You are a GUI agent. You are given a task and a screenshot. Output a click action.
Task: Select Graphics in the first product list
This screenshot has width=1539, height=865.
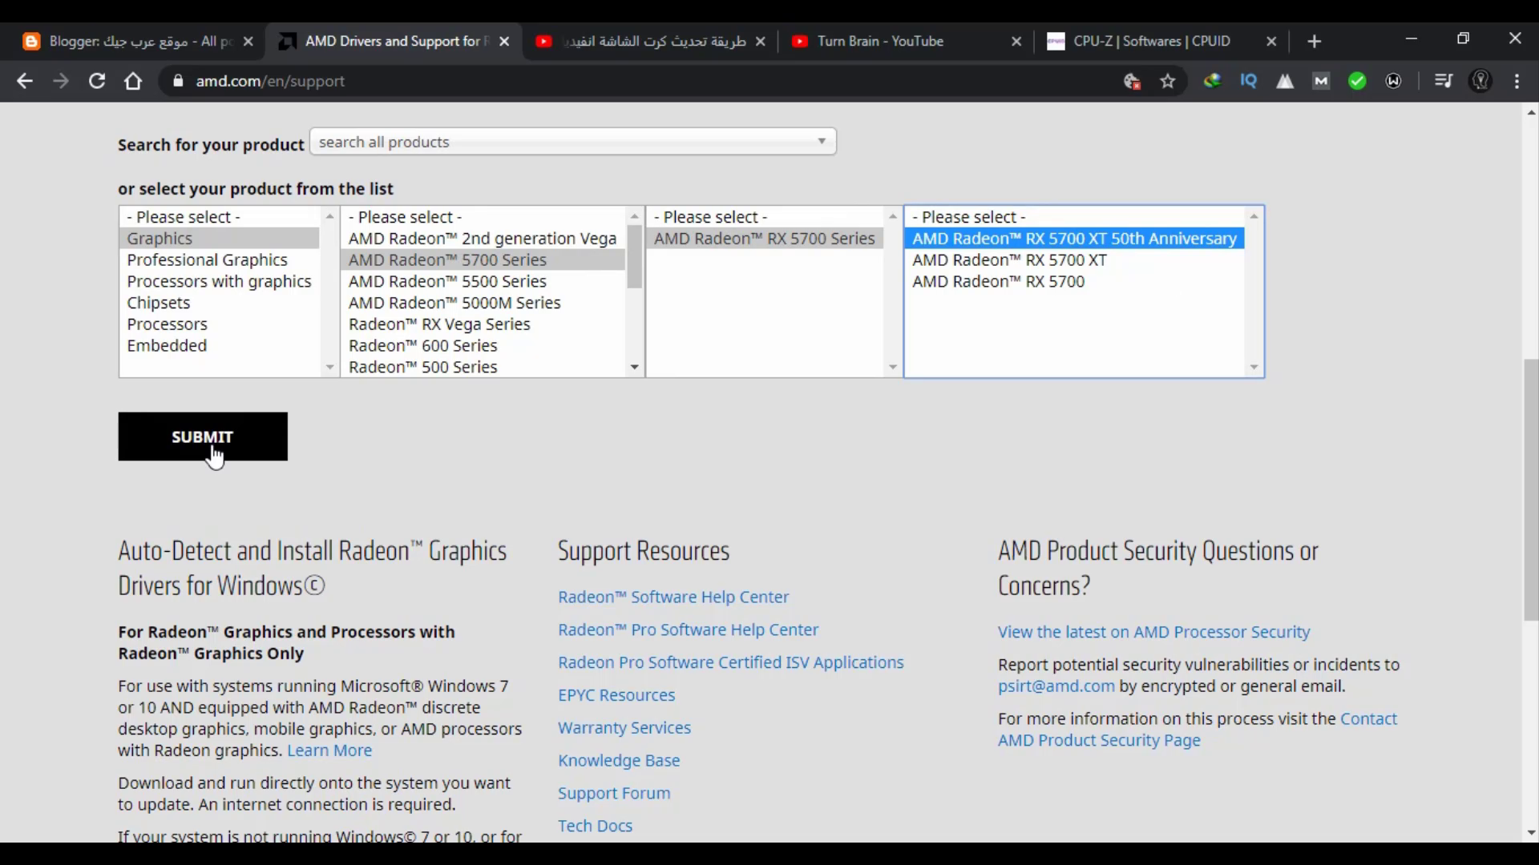tap(219, 239)
